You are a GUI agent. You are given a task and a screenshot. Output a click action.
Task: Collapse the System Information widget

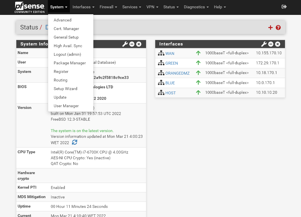click(x=132, y=44)
